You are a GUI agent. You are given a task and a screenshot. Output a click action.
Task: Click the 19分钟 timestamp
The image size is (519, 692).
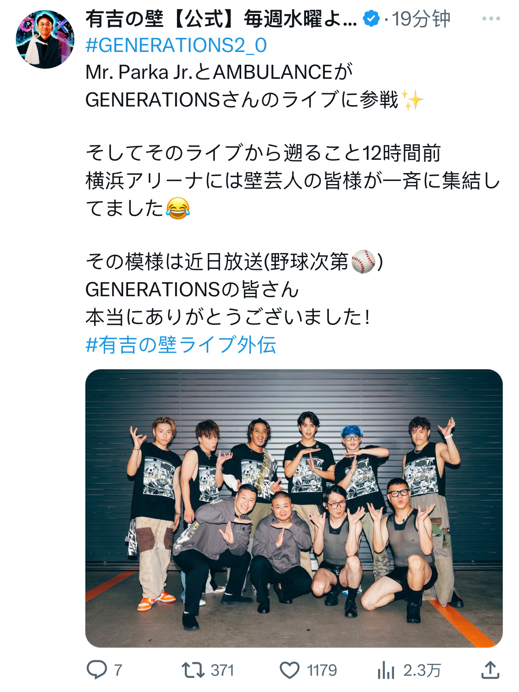point(421,19)
